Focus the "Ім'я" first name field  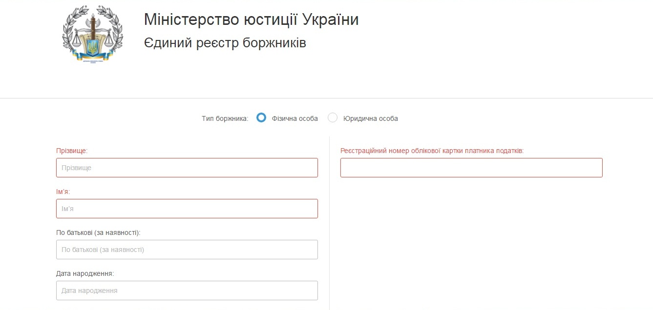point(187,208)
